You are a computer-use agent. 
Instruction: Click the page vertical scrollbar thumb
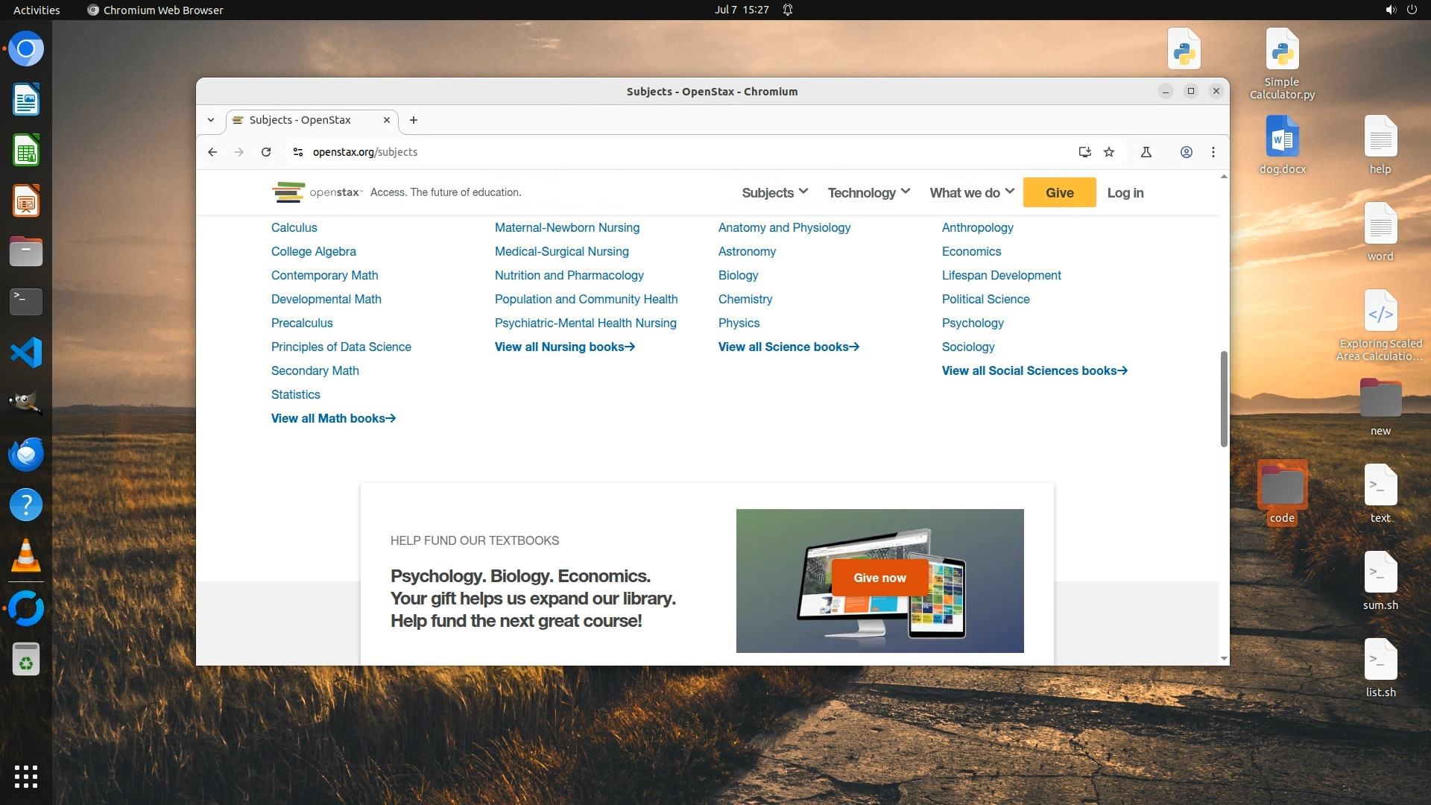coord(1224,399)
